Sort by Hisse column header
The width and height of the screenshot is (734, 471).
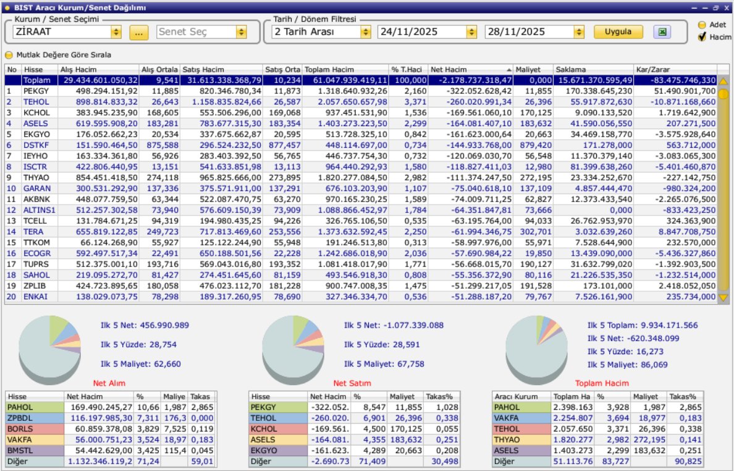tap(40, 69)
